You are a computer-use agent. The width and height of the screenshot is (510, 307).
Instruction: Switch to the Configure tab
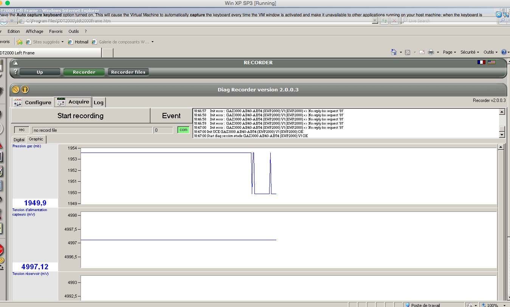[x=33, y=102]
